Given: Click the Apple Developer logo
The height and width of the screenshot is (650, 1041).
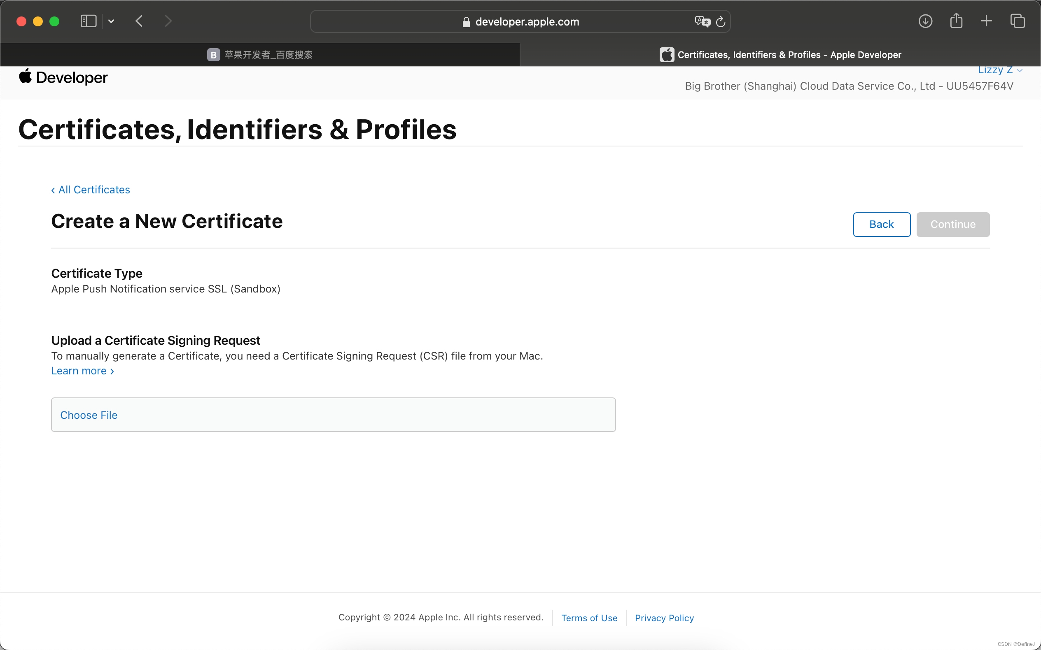Looking at the screenshot, I should click(63, 77).
